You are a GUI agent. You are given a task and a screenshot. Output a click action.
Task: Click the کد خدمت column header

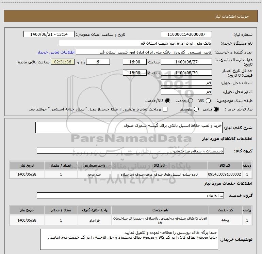tap(225, 210)
